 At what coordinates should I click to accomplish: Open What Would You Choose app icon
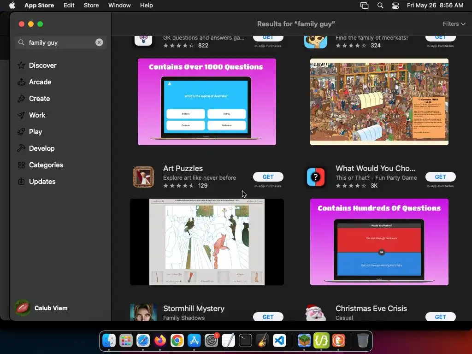(315, 177)
